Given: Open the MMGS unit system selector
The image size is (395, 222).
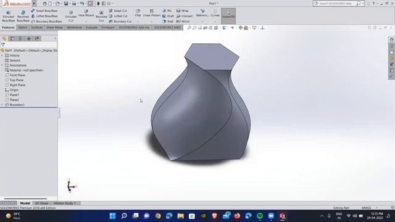Looking at the screenshot, I should tap(370, 208).
